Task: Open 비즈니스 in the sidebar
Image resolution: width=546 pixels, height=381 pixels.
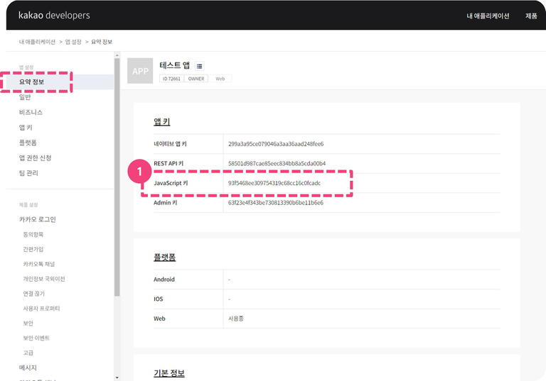Action: 31,112
